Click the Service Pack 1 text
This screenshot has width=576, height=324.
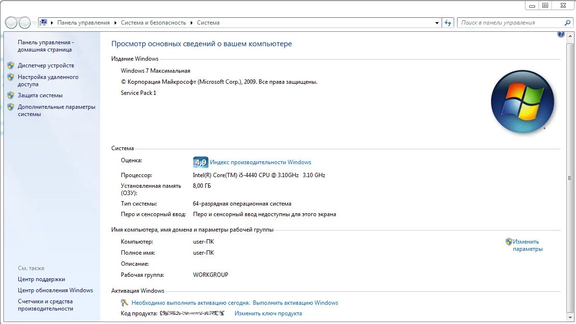[139, 92]
